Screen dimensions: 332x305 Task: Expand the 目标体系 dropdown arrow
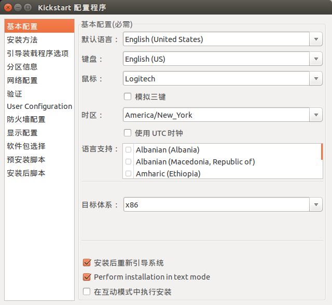[x=316, y=205]
